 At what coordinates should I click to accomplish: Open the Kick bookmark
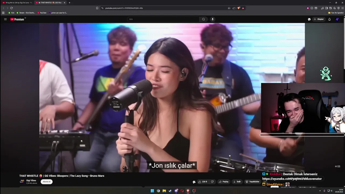tap(11, 13)
